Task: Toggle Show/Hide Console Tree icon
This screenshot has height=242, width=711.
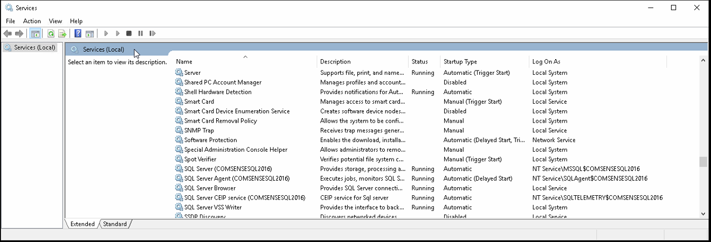Action: pyautogui.click(x=35, y=33)
